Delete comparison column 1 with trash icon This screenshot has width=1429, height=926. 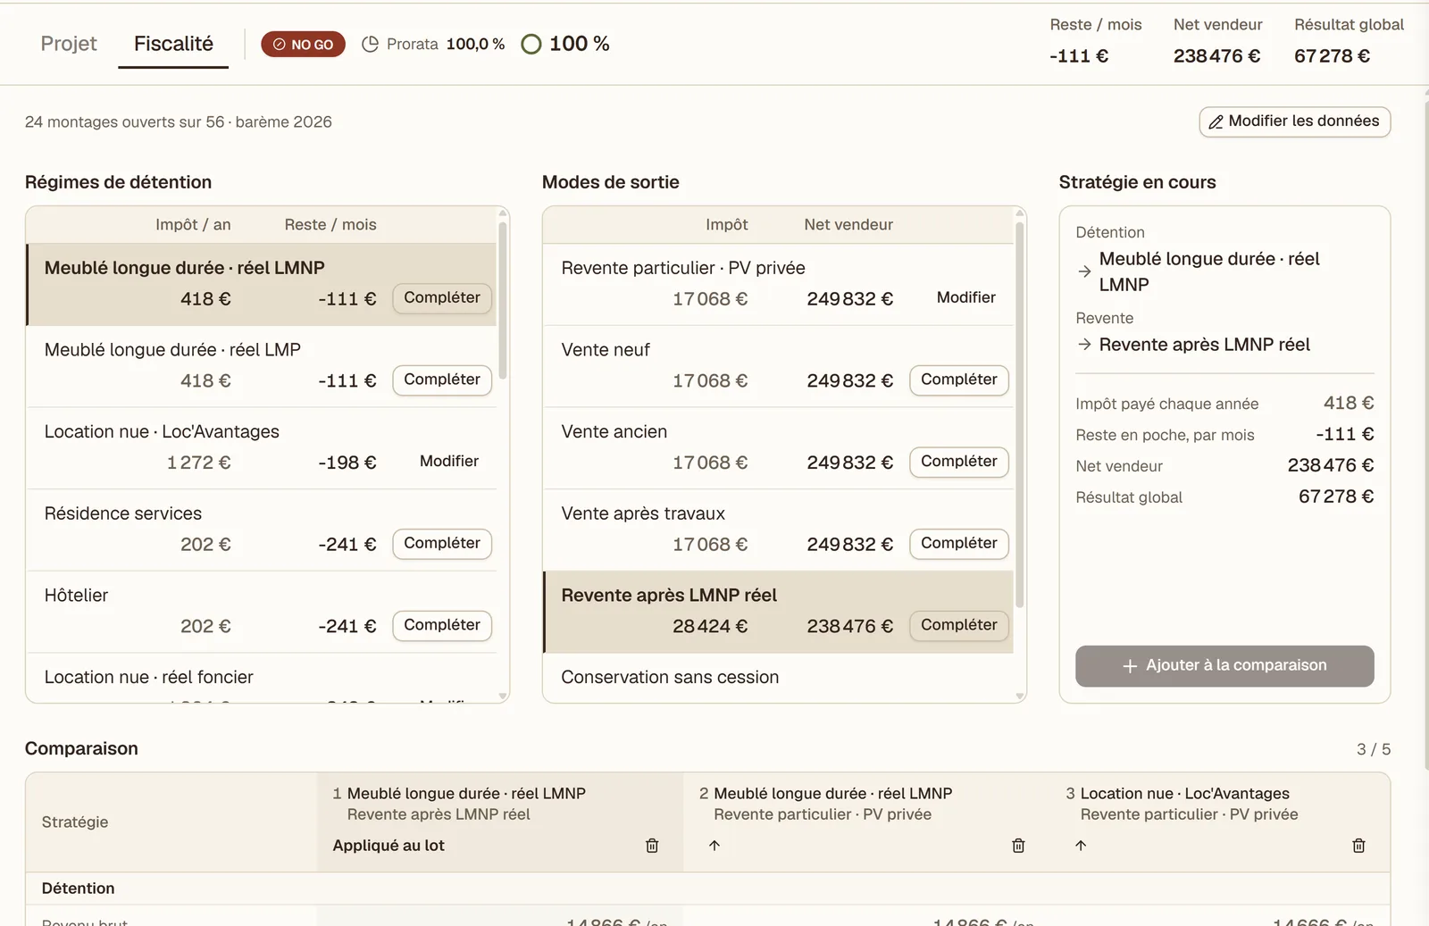(652, 846)
